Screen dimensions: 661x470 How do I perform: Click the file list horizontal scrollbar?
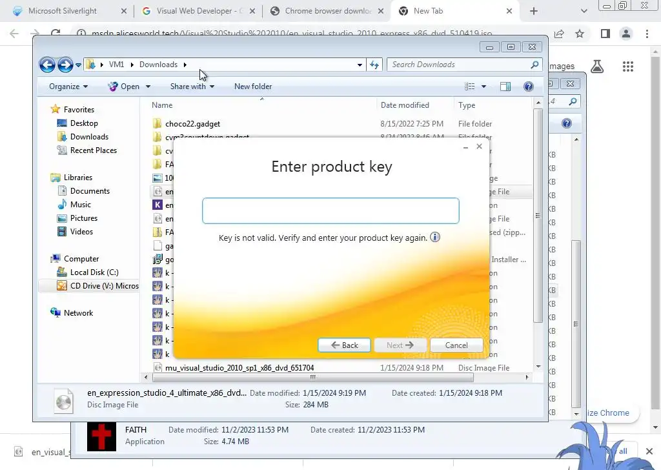click(312, 377)
